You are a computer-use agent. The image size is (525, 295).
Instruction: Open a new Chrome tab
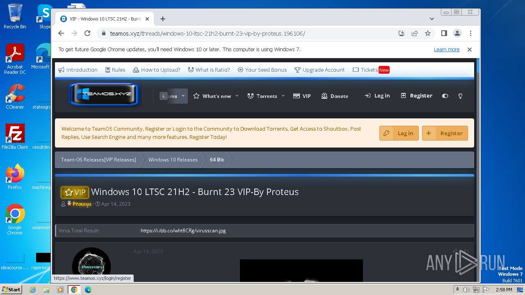pos(163,19)
